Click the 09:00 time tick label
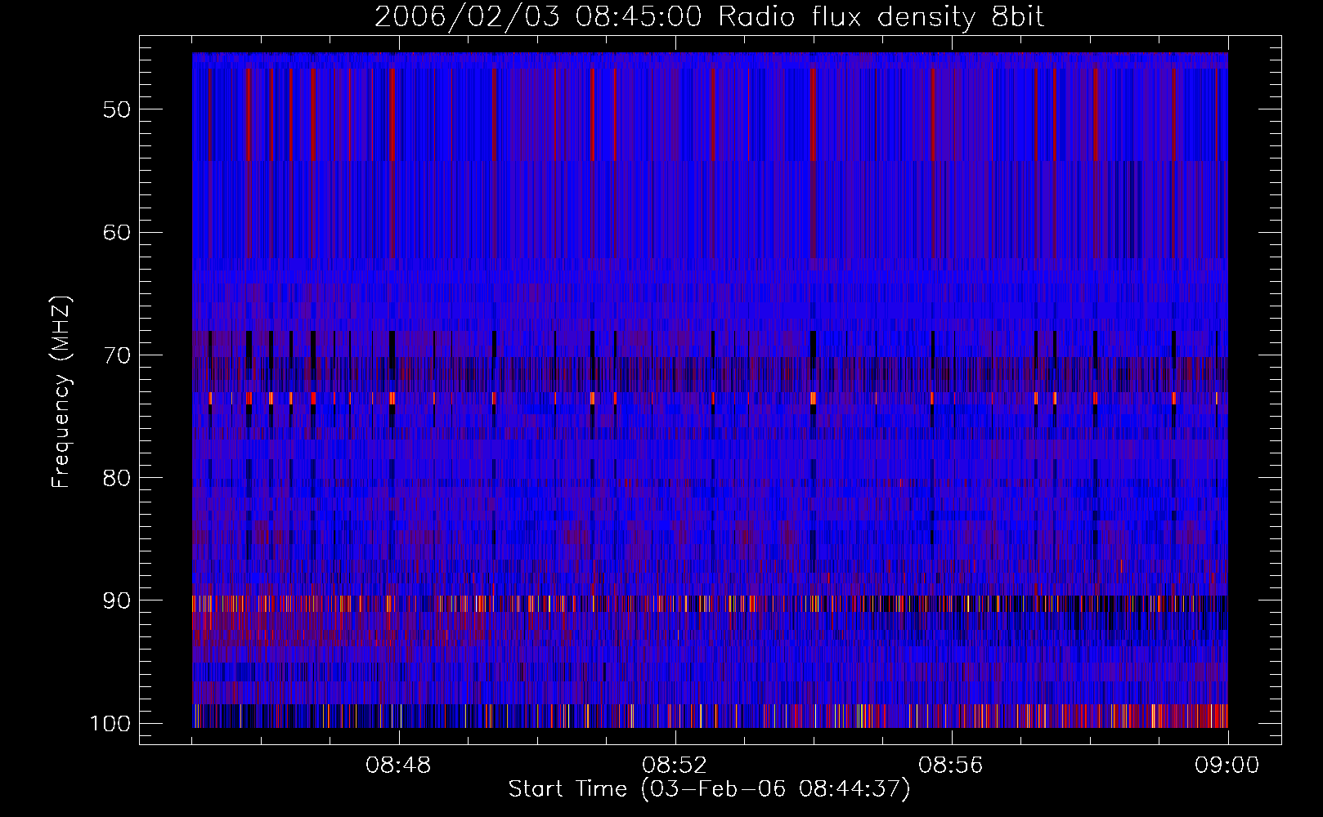The image size is (1323, 817). 1227,766
